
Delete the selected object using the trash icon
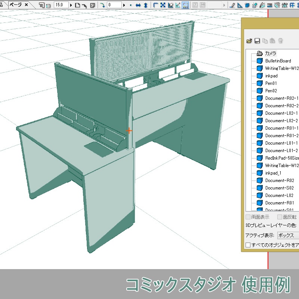click(280, 41)
